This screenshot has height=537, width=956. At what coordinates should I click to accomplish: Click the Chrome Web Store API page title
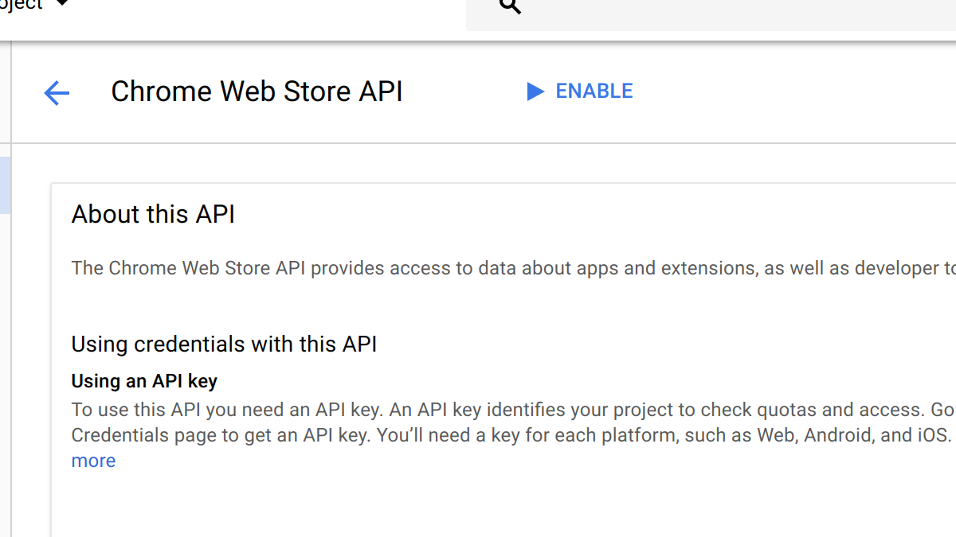257,91
